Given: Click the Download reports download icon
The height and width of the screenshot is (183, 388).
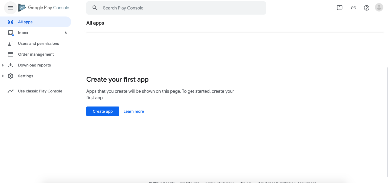Looking at the screenshot, I should click(x=11, y=65).
